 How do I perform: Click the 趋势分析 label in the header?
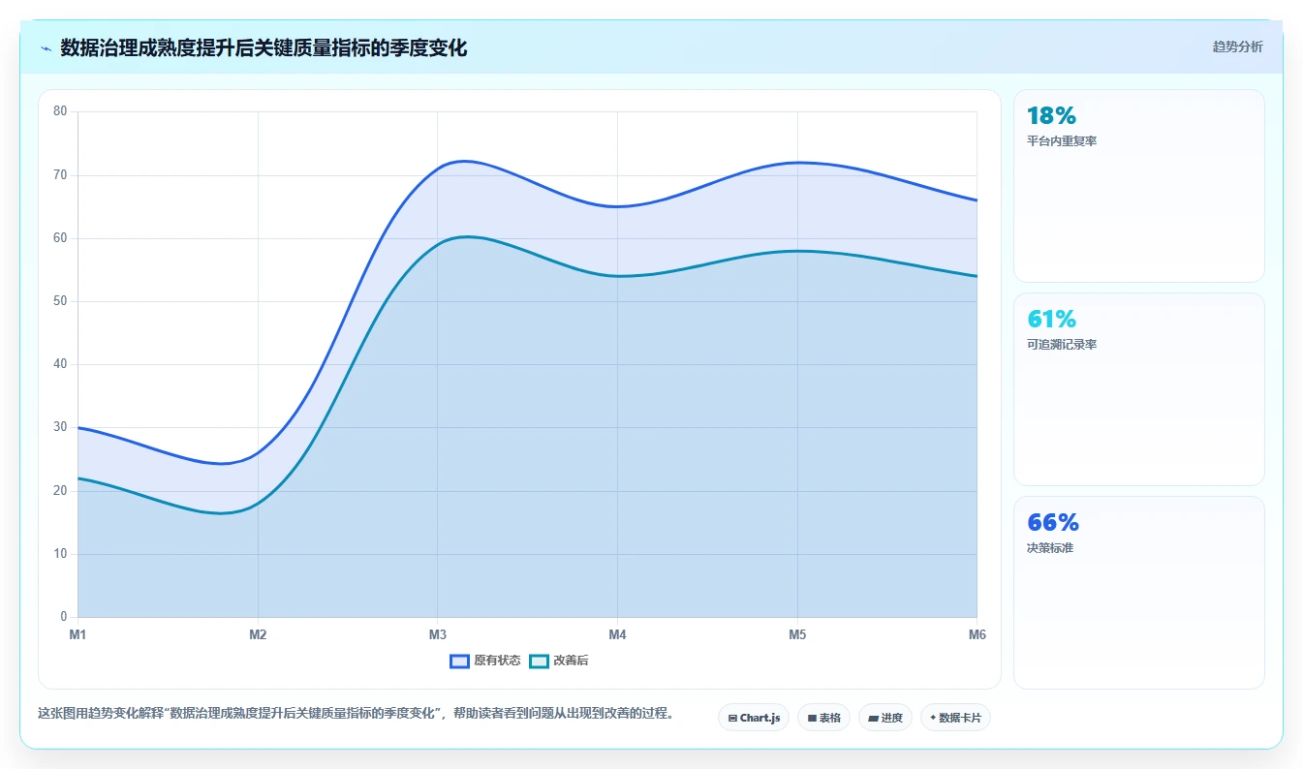pos(1237,46)
